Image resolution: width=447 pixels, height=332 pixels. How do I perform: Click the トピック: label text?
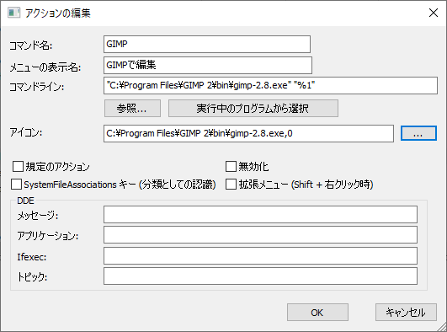[x=32, y=277]
